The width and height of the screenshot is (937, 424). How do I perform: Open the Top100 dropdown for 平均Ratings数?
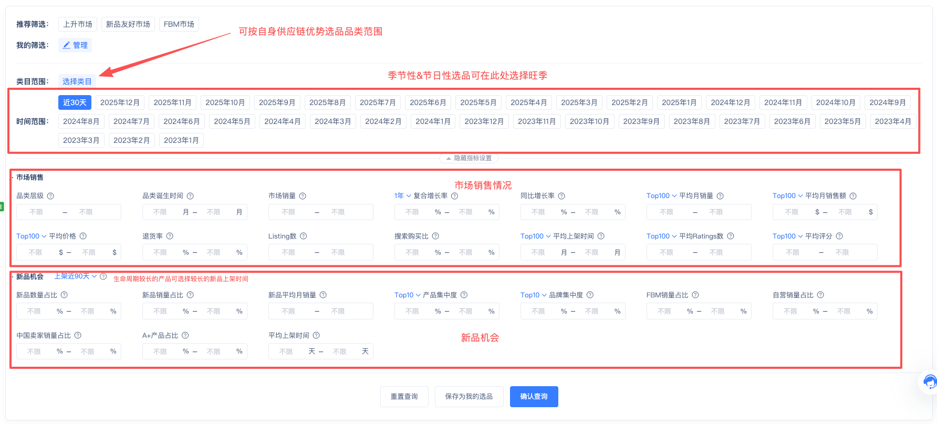coord(661,236)
